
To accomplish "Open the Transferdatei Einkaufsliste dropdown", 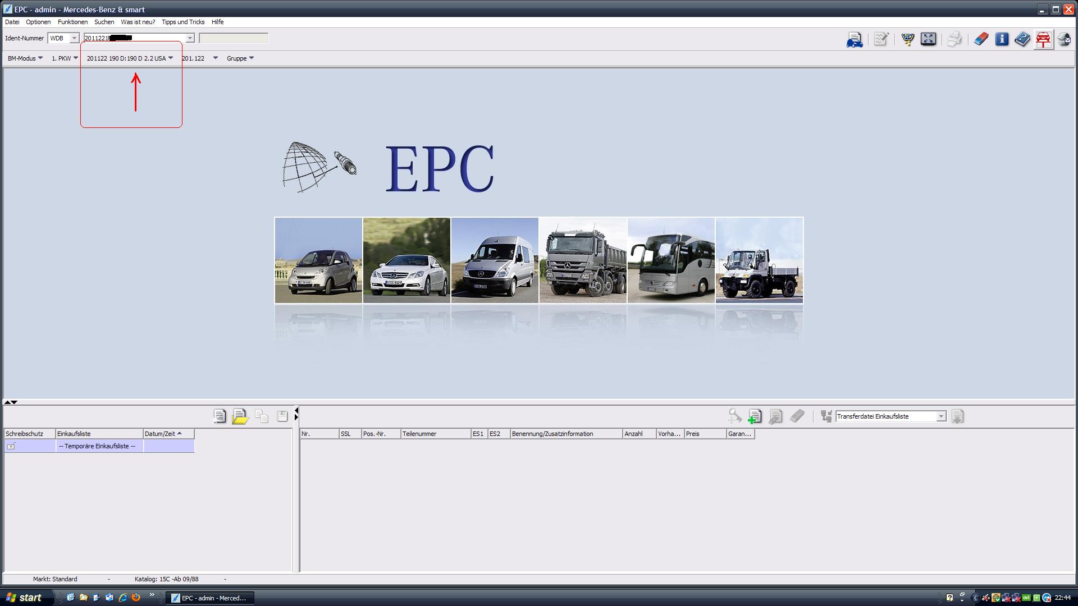I will (x=942, y=416).
